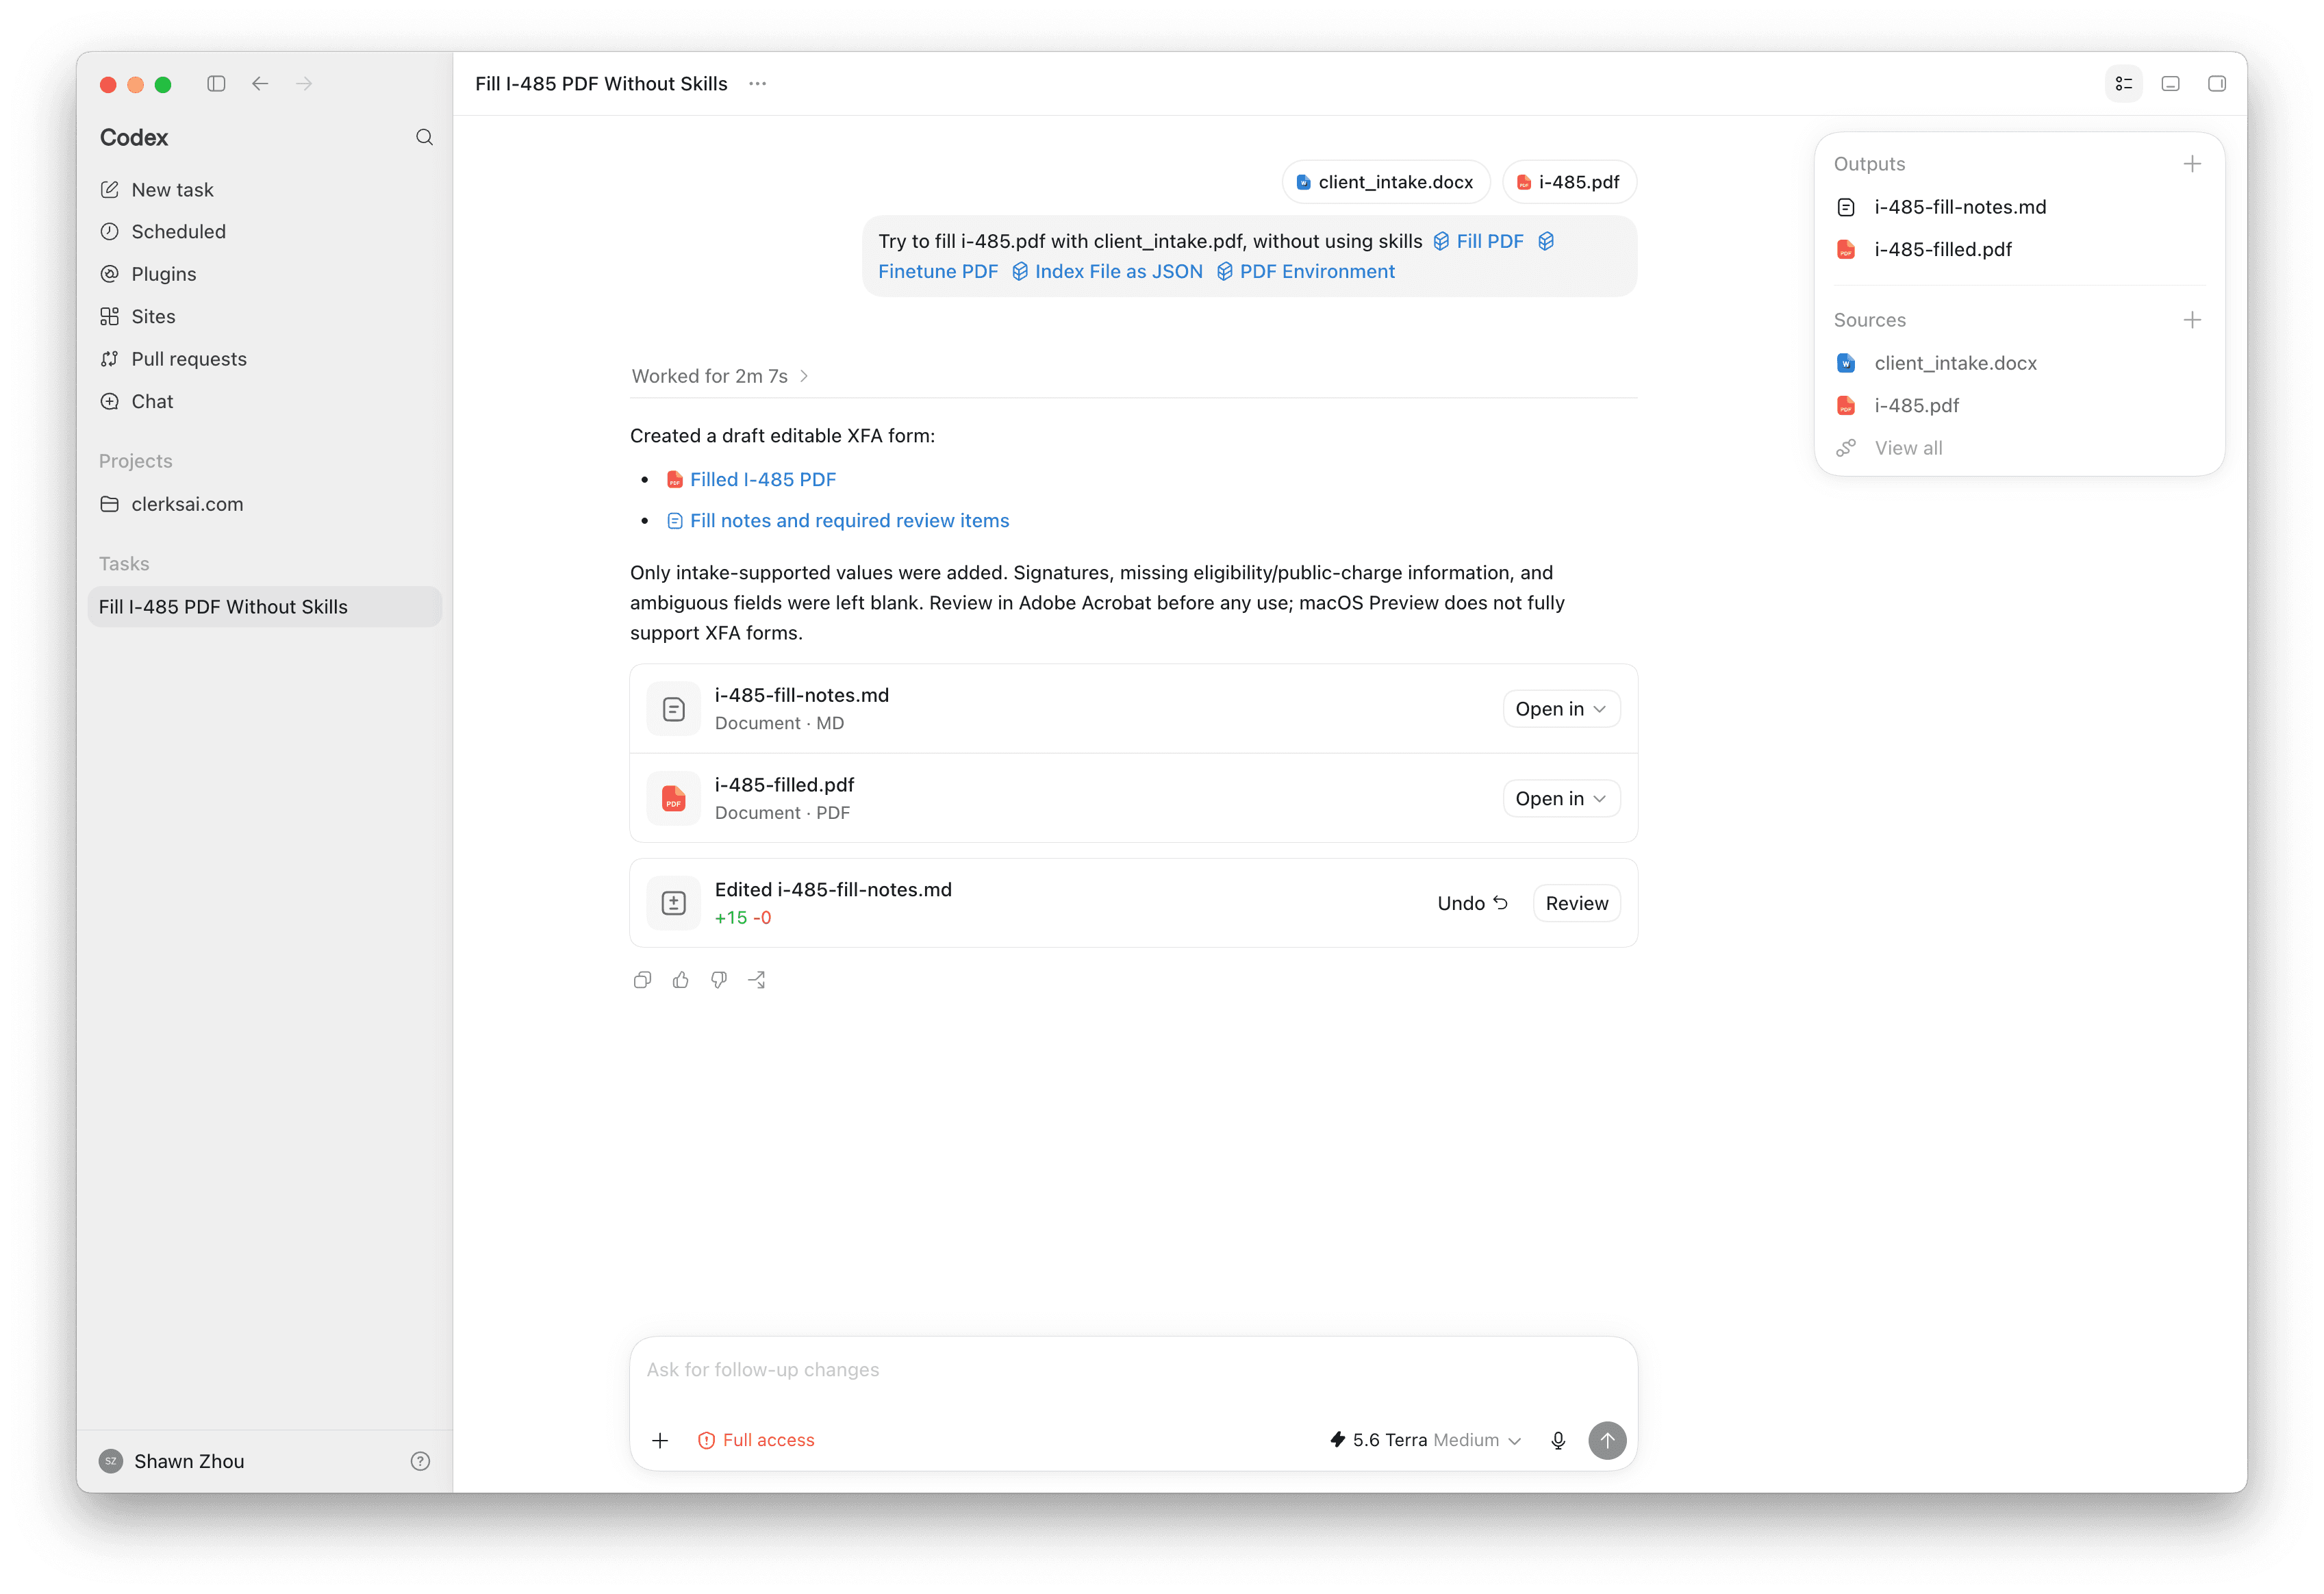Open the Filled I-485 PDF link
Image resolution: width=2324 pixels, height=1594 pixels.
click(x=762, y=479)
